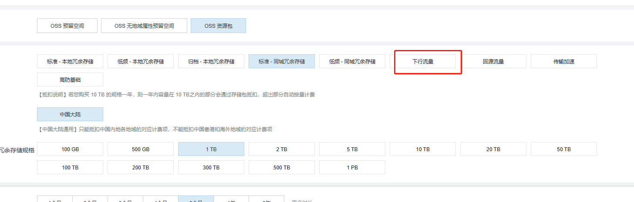Screen dimensions: 634x202
Task: Select the 回源流量 package type
Action: coord(493,61)
